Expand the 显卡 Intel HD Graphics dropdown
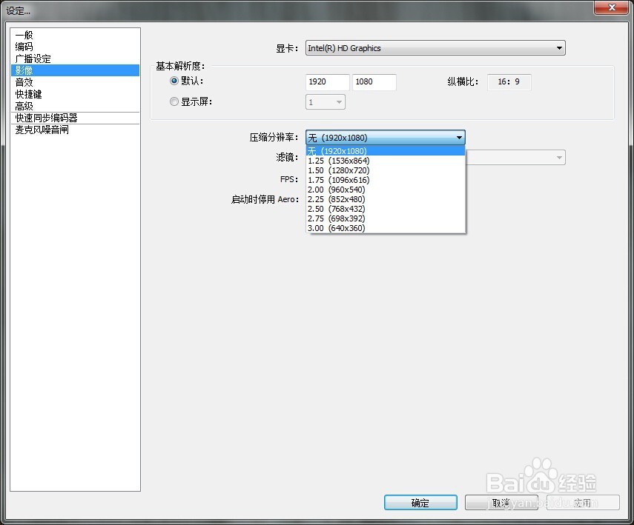 435,48
